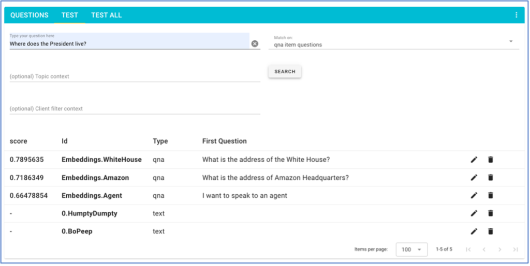Switch to the TEST ALL tab
The image size is (530, 266).
pos(107,15)
